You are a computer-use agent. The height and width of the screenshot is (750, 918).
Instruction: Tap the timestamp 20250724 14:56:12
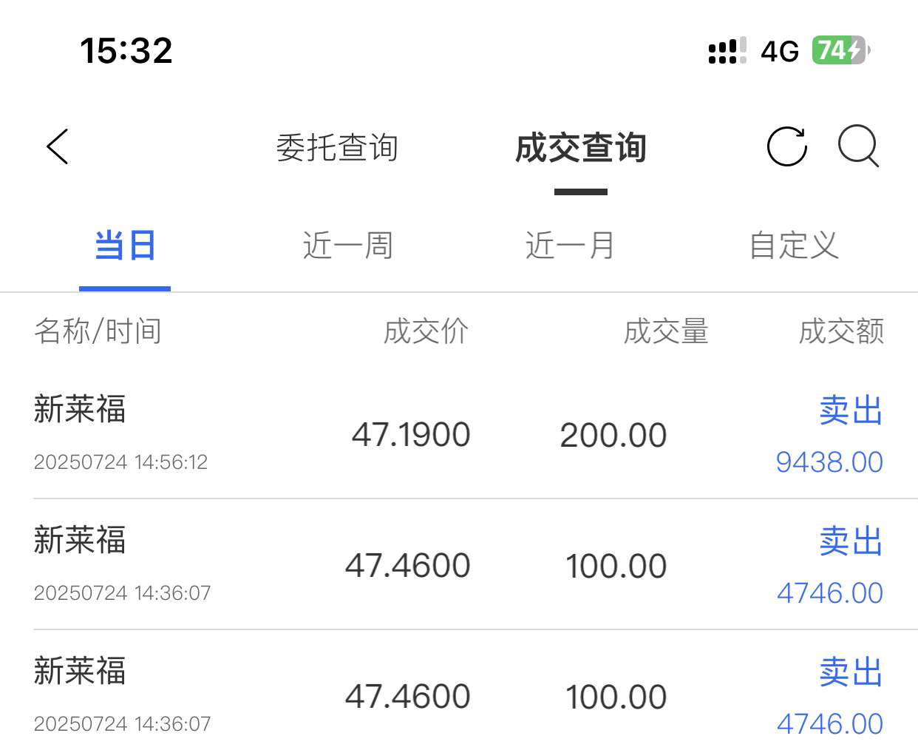120,462
